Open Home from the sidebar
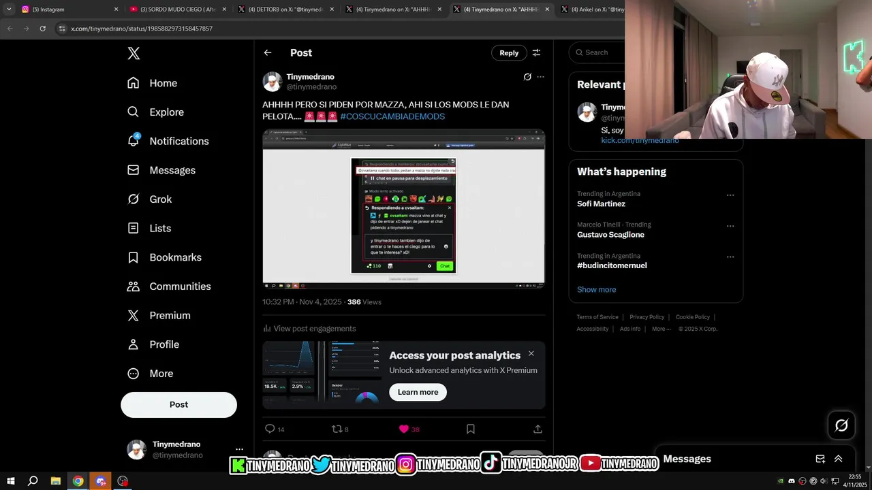The height and width of the screenshot is (490, 872). [x=152, y=83]
